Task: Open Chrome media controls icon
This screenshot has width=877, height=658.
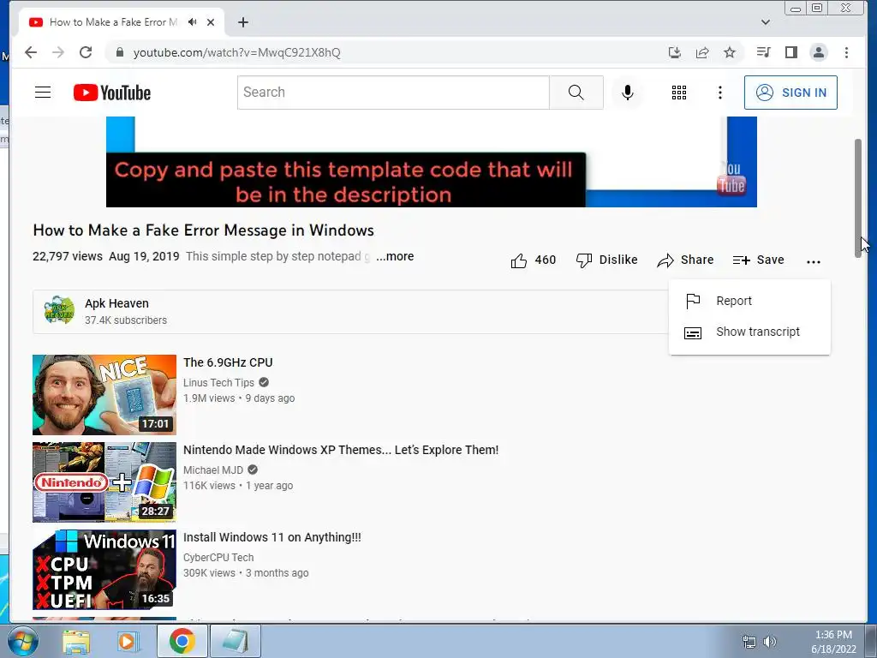Action: click(763, 52)
